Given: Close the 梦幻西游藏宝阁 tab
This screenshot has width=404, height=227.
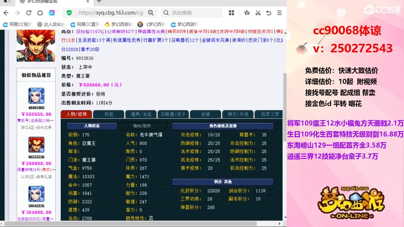Looking at the screenshot, I should pyautogui.click(x=88, y=2).
